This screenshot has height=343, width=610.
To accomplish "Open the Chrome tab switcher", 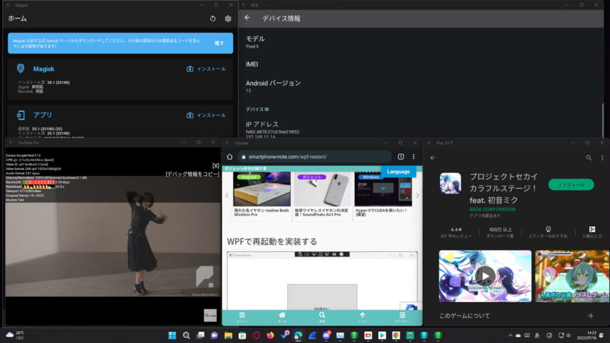I will click(401, 157).
